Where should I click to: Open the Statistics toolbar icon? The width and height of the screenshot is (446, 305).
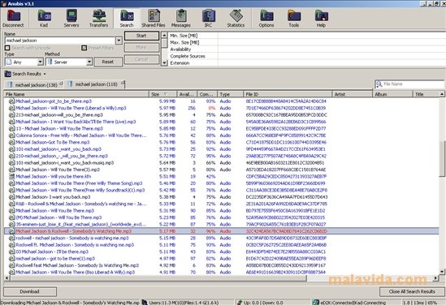pos(236,18)
